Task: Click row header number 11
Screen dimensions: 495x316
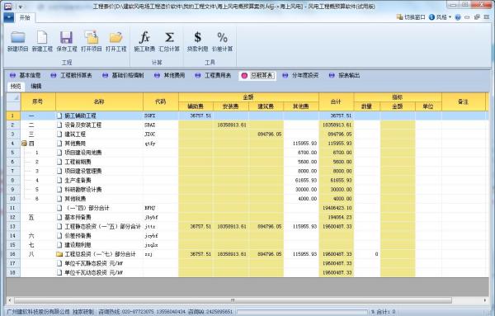Action: click(x=13, y=208)
